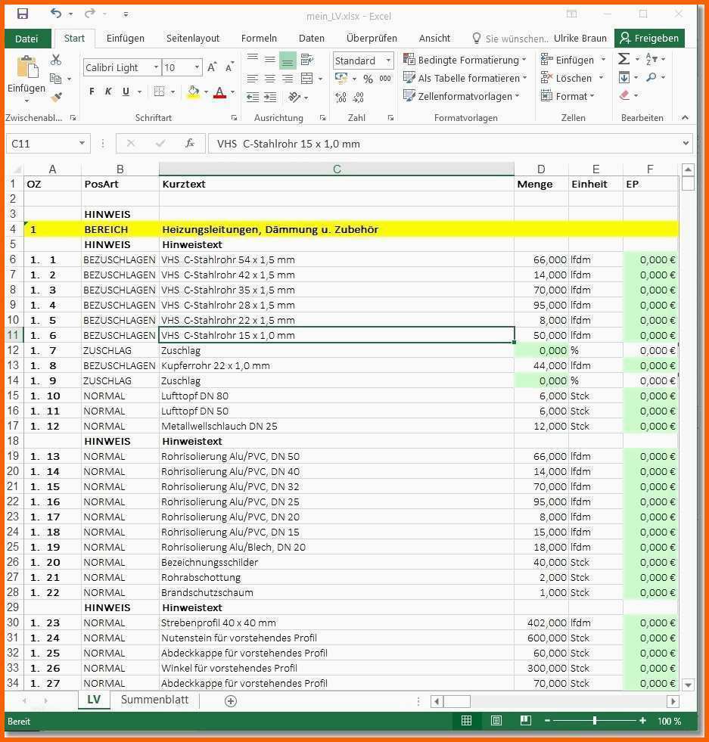Click the Cut scissors icon
709x742 pixels.
(56, 60)
